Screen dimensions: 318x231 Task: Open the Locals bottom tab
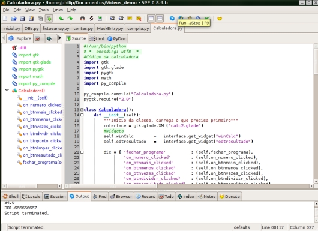click(x=31, y=197)
